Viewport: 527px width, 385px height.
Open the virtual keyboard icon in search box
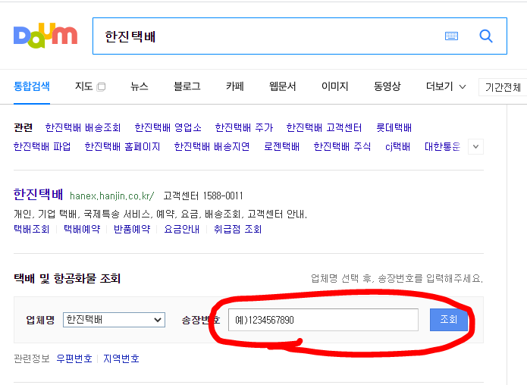(451, 36)
